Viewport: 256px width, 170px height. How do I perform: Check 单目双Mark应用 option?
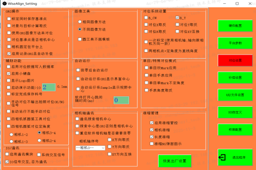tap(146, 67)
